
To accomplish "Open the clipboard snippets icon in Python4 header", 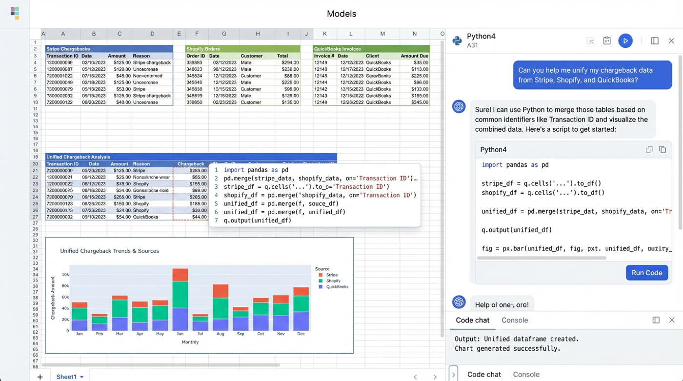I will click(607, 41).
